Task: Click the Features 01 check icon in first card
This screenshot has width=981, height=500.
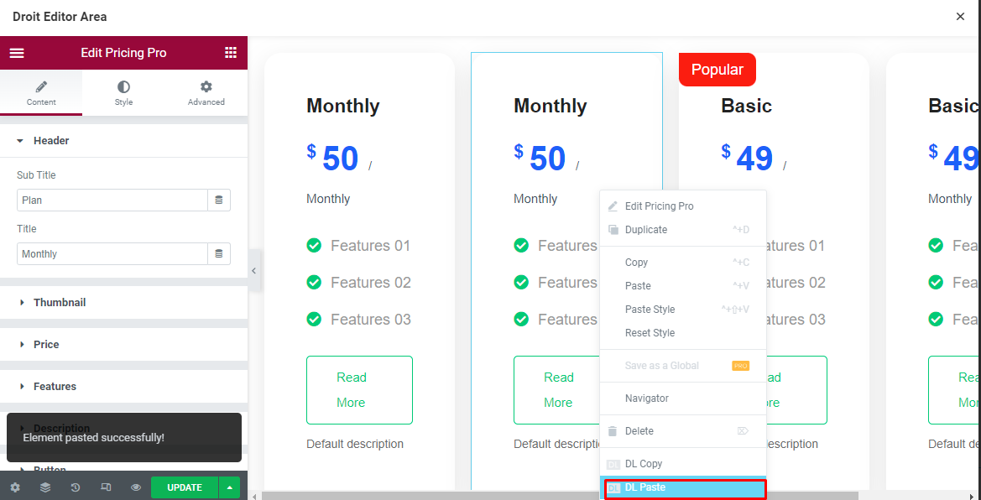Action: pyautogui.click(x=314, y=245)
